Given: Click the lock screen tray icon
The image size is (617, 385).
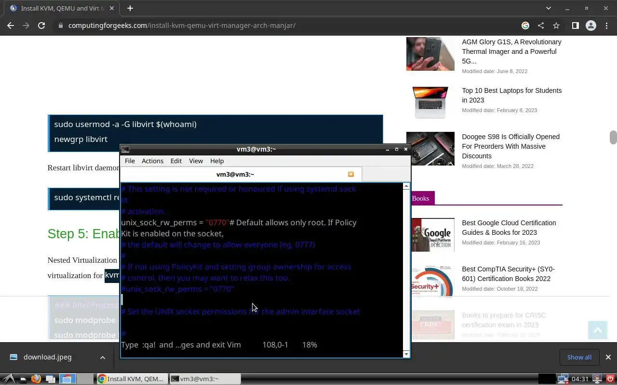Looking at the screenshot, I should click(597, 379).
